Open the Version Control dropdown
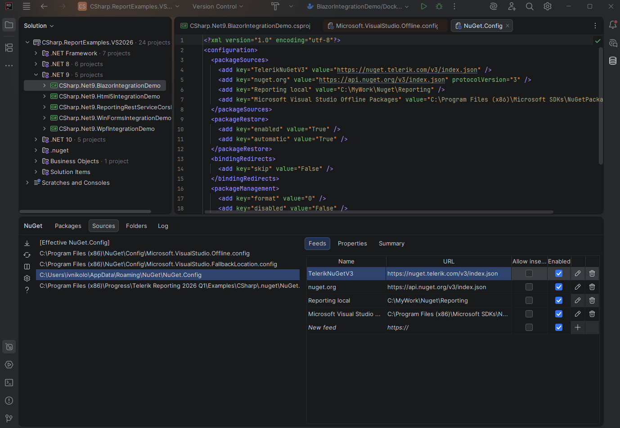Screen dimensions: 620x428 217,6
